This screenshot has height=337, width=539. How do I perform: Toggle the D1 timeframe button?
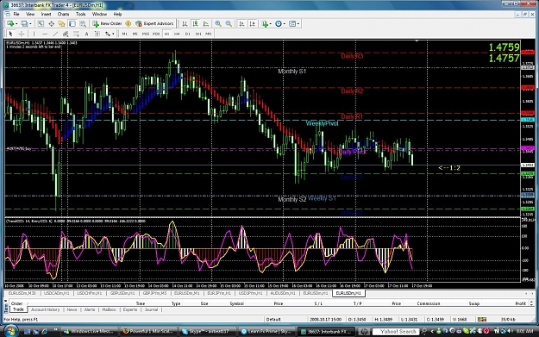[188, 34]
